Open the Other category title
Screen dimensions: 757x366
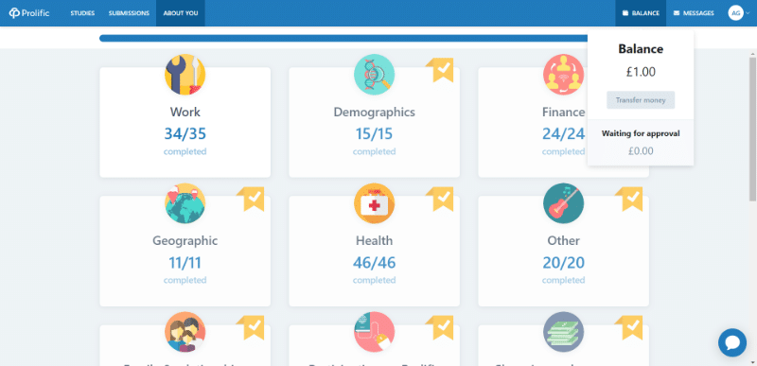coord(563,240)
